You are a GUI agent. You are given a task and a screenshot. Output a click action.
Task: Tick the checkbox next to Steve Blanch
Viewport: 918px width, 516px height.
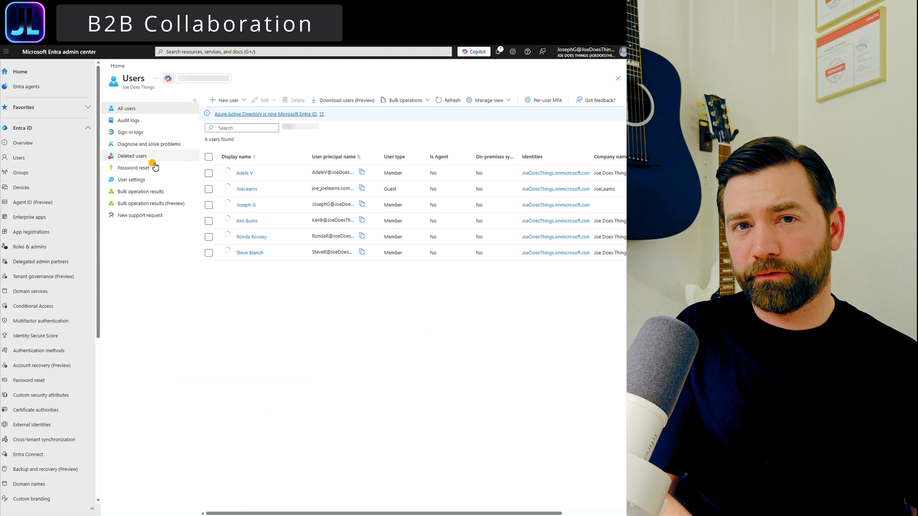[x=208, y=253]
